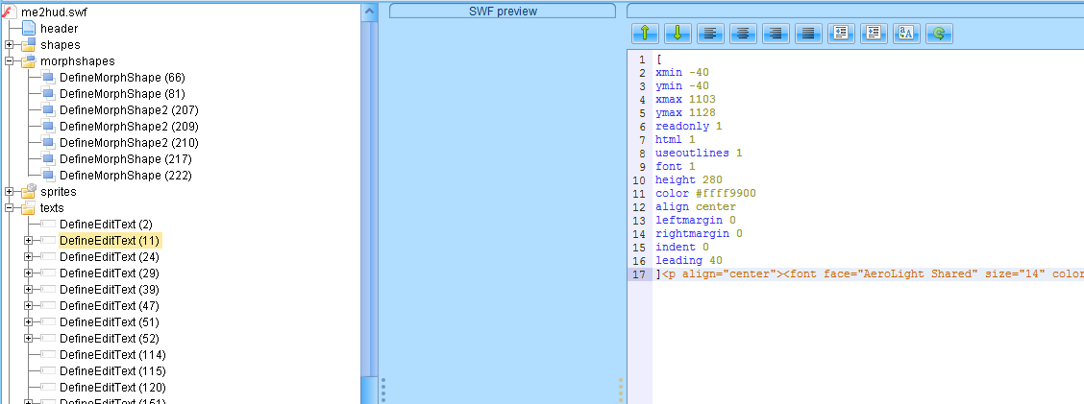Collapse the texts folder

pos(10,208)
